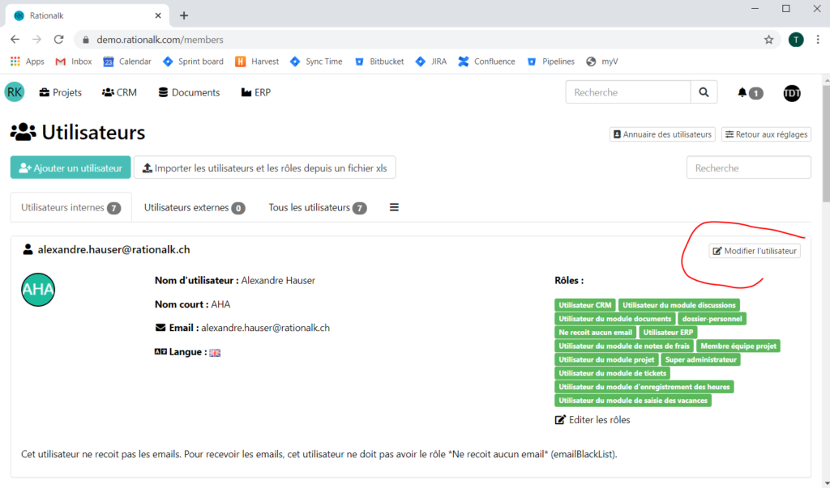Switch to Tous les utilisateurs tab
830x488 pixels.
pyautogui.click(x=317, y=208)
